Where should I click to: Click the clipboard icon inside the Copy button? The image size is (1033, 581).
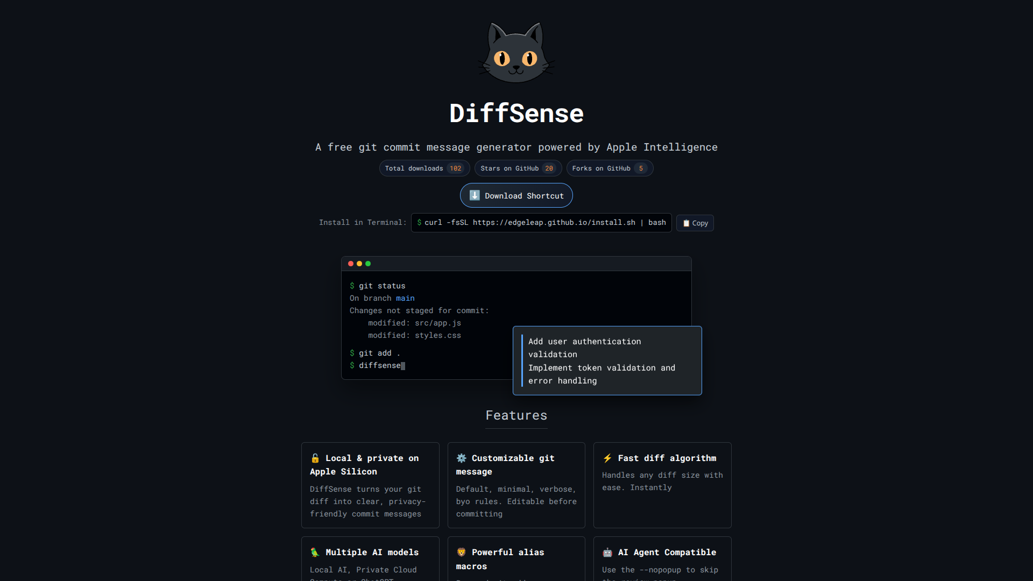[x=685, y=223]
